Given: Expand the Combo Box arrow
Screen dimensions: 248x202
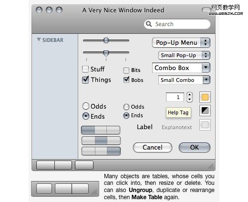Looking at the screenshot, I should pyautogui.click(x=206, y=68).
